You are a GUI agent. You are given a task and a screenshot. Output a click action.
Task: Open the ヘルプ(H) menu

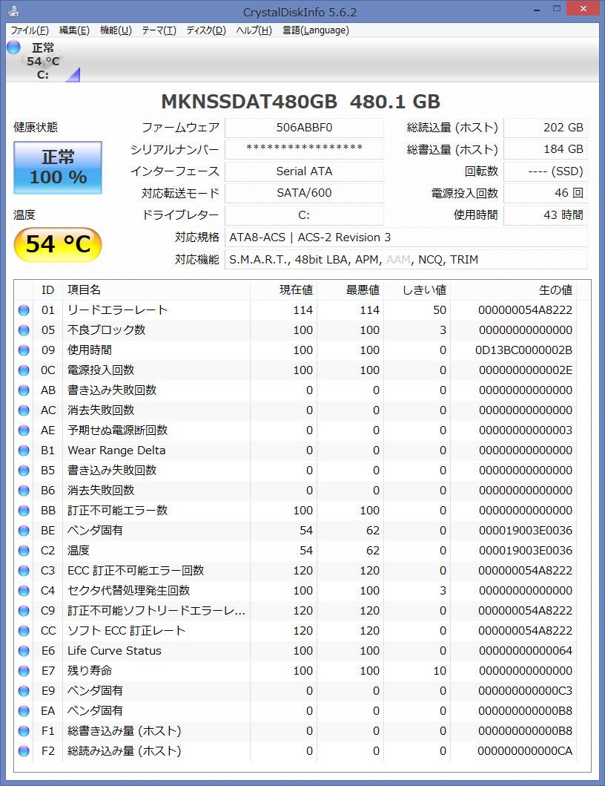point(254,30)
